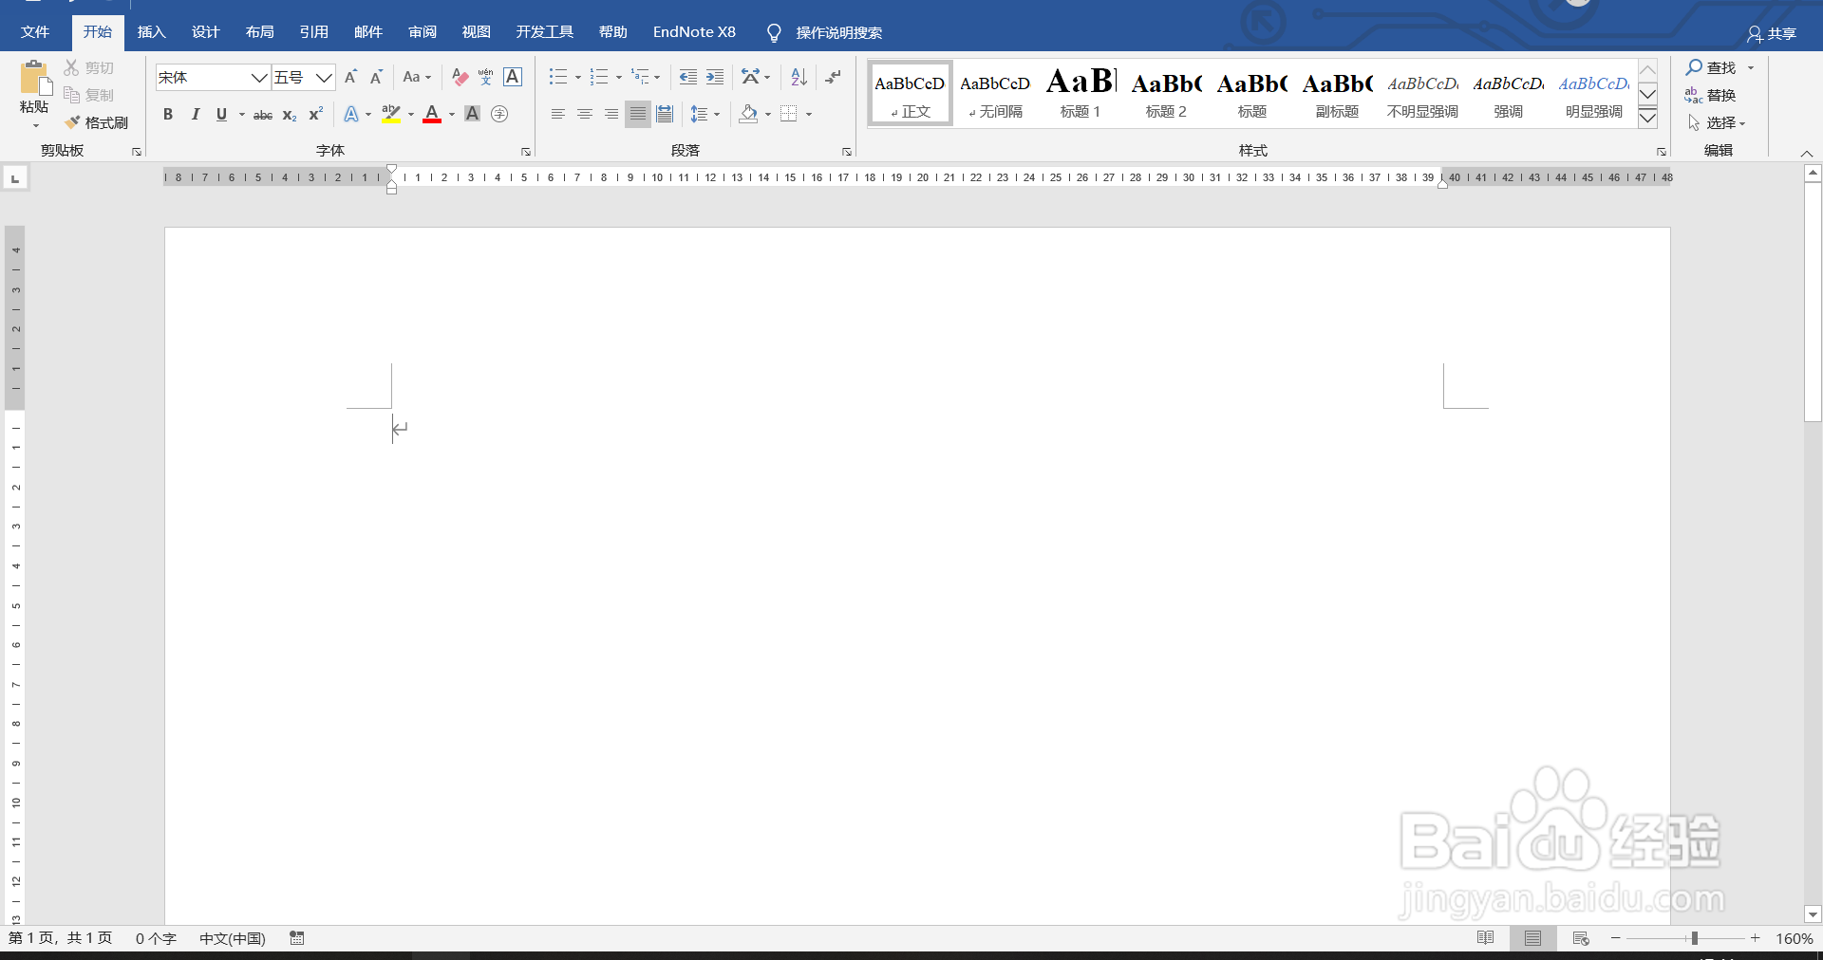Toggle Bold formatting
Viewport: 1823px width, 960px height.
pos(168,114)
